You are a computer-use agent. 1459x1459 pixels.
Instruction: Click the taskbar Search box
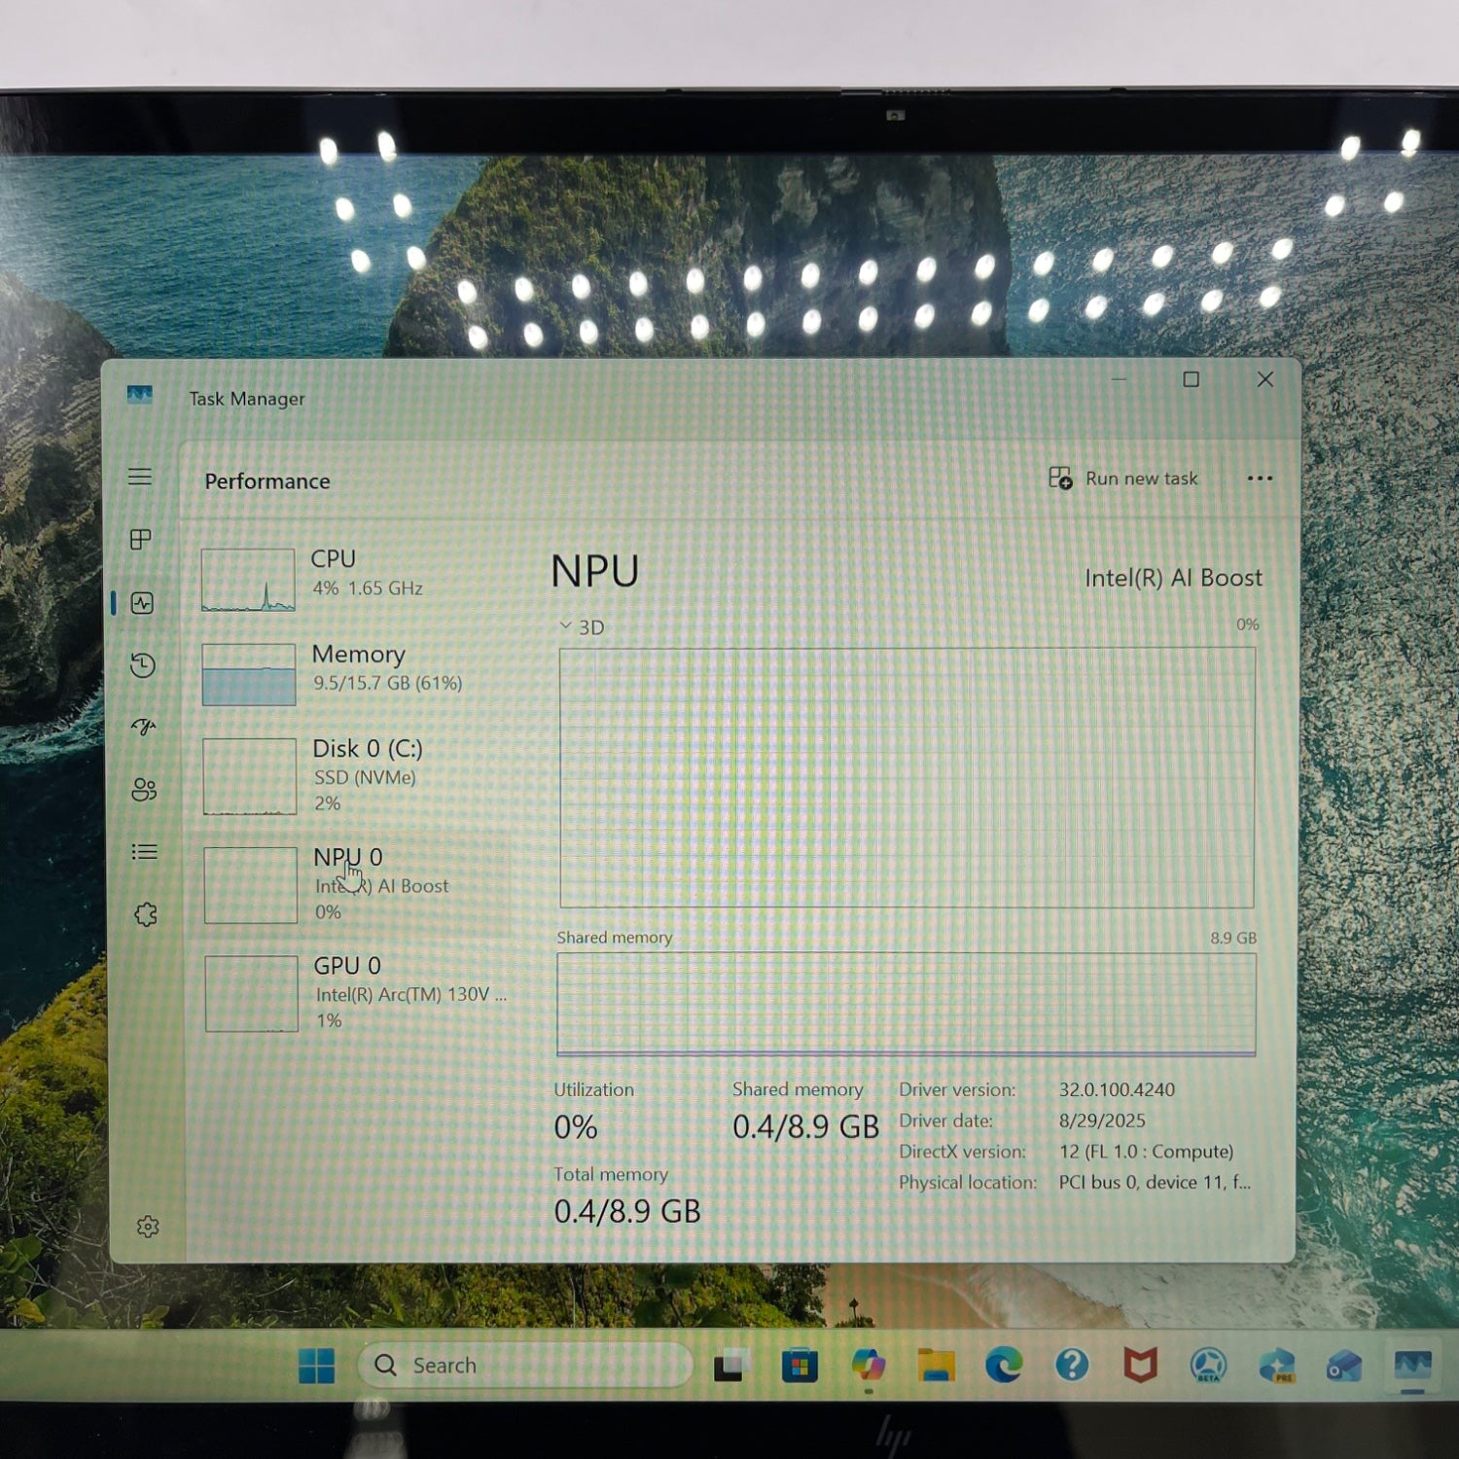tap(525, 1366)
